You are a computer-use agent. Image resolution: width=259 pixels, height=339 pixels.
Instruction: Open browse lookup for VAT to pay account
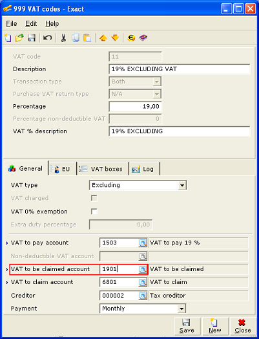coord(143,243)
